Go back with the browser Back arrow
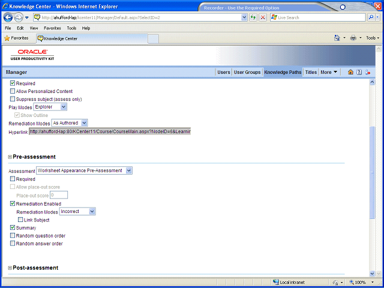 coord(8,17)
